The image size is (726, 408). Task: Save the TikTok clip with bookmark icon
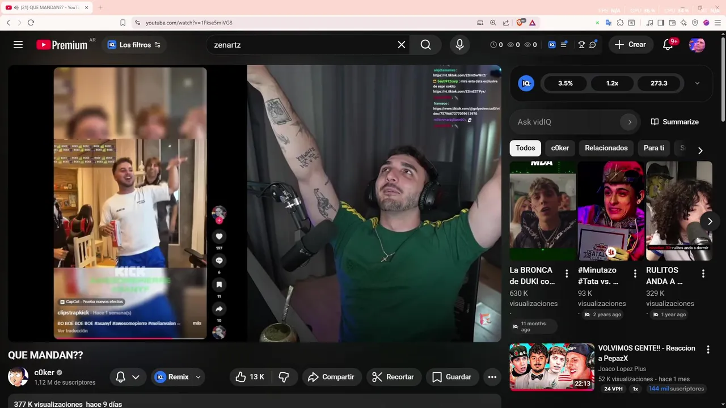219,284
